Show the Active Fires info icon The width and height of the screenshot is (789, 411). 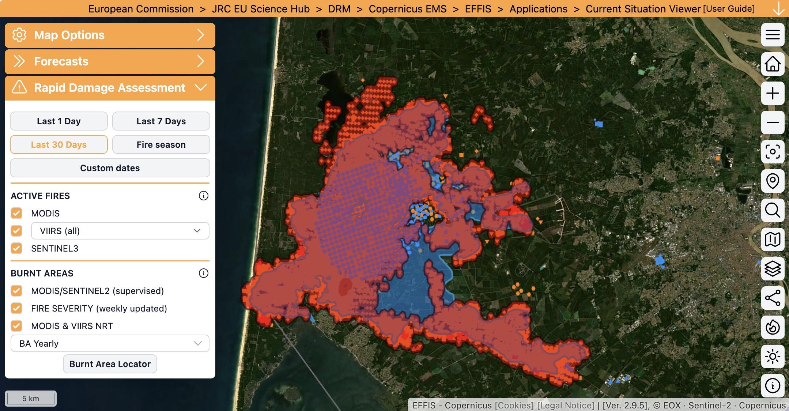point(204,196)
